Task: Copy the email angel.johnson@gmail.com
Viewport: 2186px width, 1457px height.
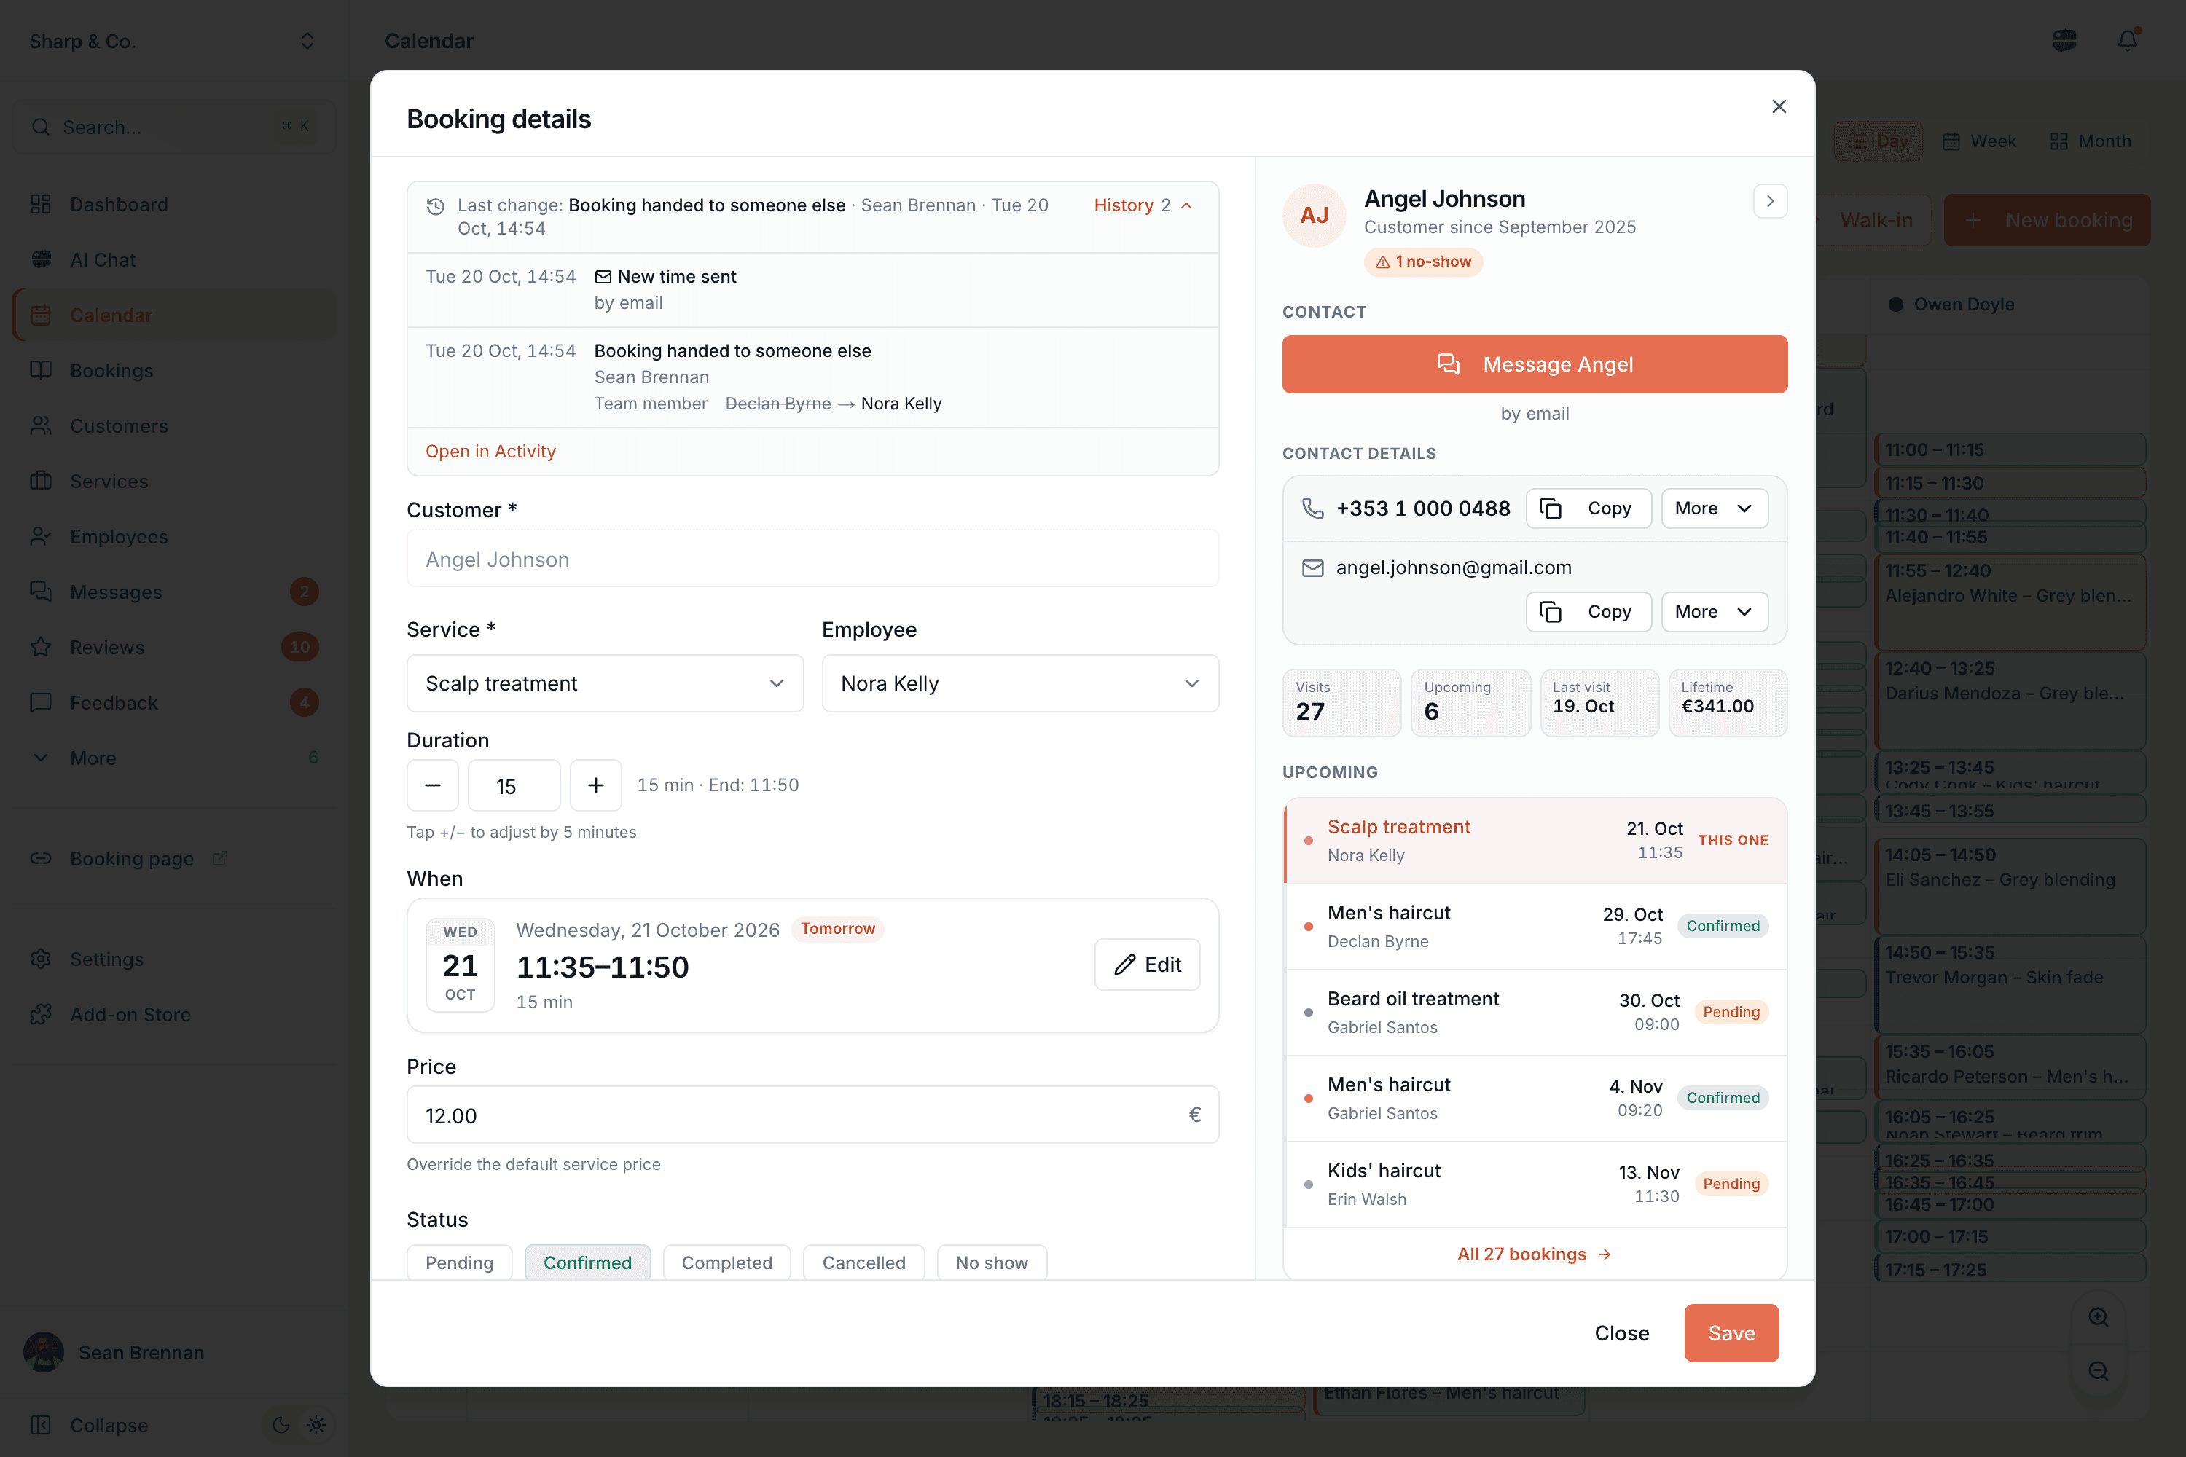Action: 1588,611
